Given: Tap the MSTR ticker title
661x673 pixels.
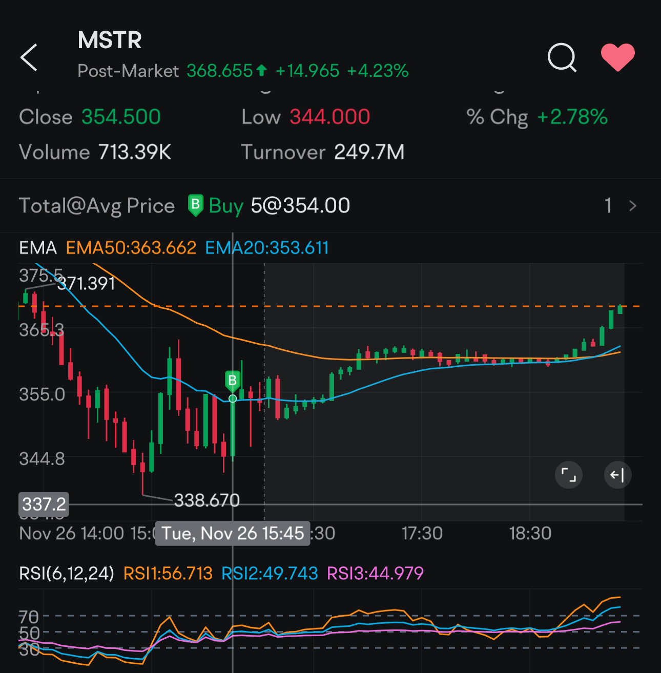Looking at the screenshot, I should (110, 40).
